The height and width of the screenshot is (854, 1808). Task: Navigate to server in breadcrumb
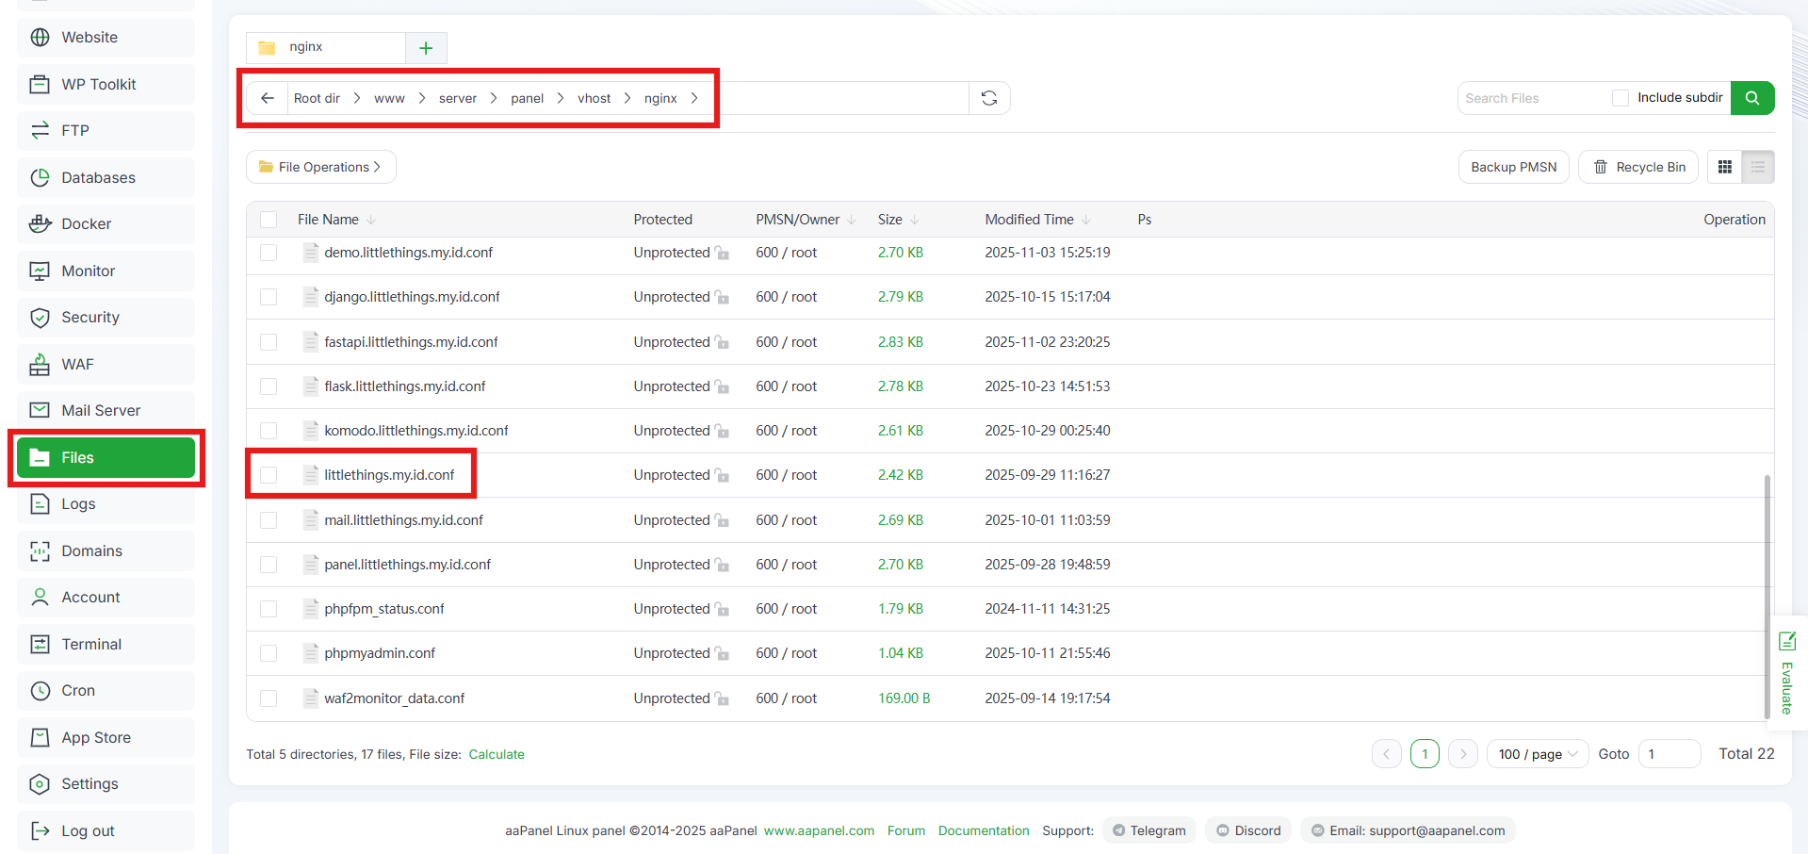(x=458, y=98)
